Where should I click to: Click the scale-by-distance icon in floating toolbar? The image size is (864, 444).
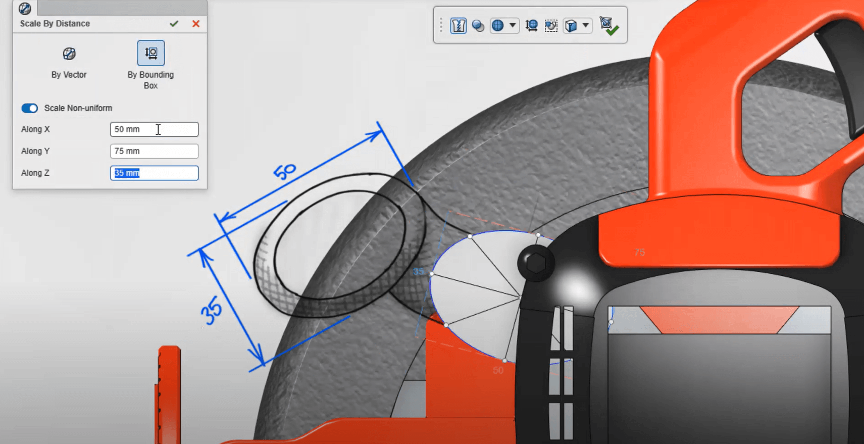coord(531,25)
